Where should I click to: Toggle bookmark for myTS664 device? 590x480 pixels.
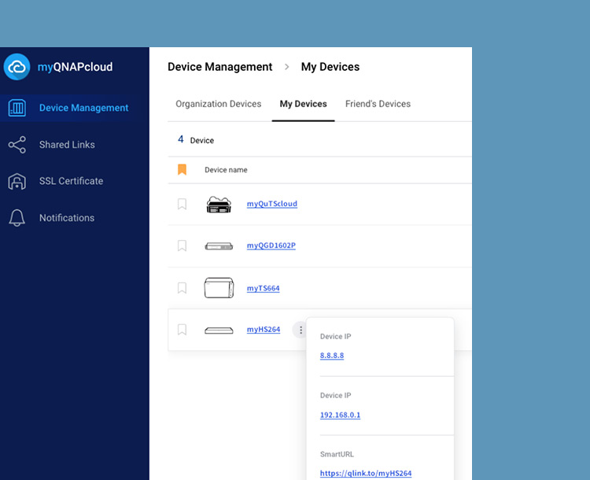[x=182, y=288]
